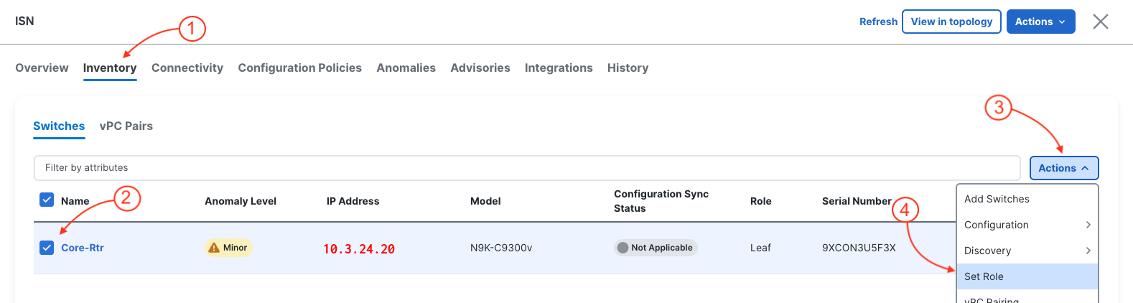This screenshot has width=1133, height=303.
Task: Open the vPC Pairs sub-tab
Action: (x=126, y=126)
